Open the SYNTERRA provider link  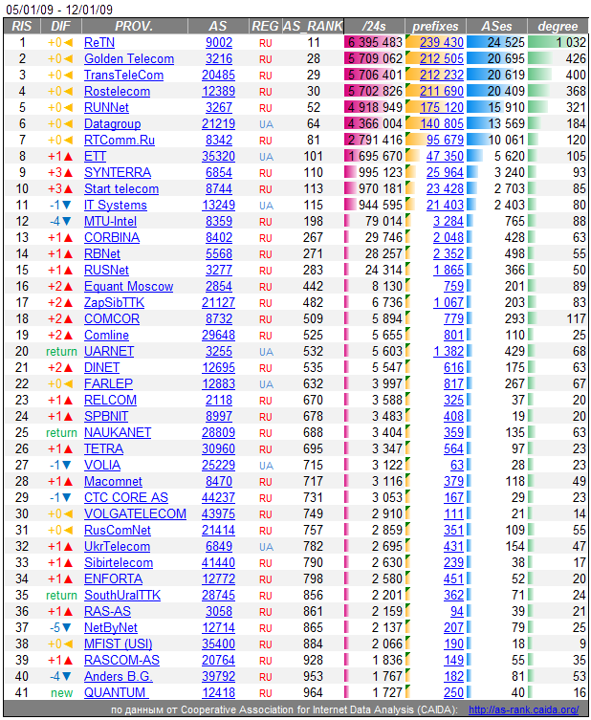pyautogui.click(x=118, y=173)
